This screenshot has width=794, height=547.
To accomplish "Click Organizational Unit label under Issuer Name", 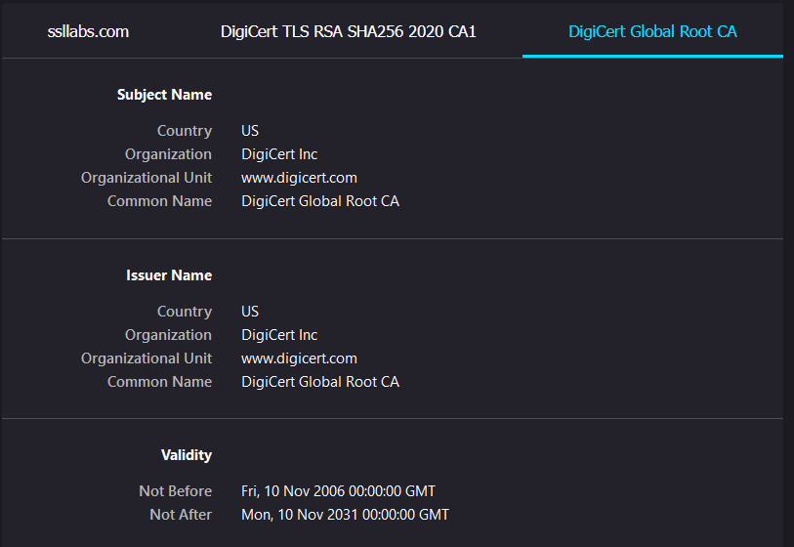I will click(146, 358).
